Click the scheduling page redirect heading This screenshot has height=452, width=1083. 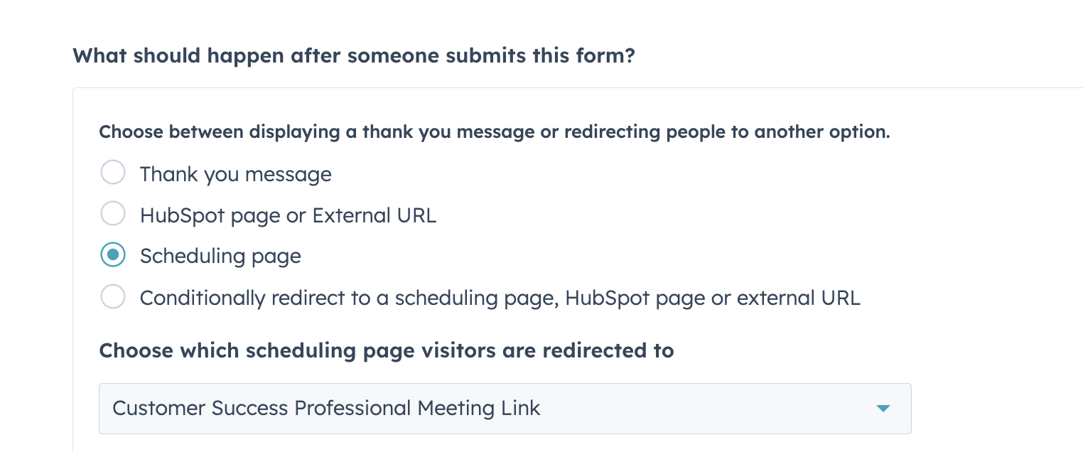[x=387, y=350]
